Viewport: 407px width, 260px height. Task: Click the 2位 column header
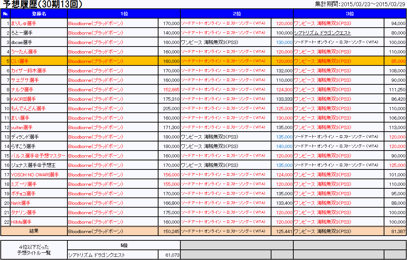click(x=237, y=14)
